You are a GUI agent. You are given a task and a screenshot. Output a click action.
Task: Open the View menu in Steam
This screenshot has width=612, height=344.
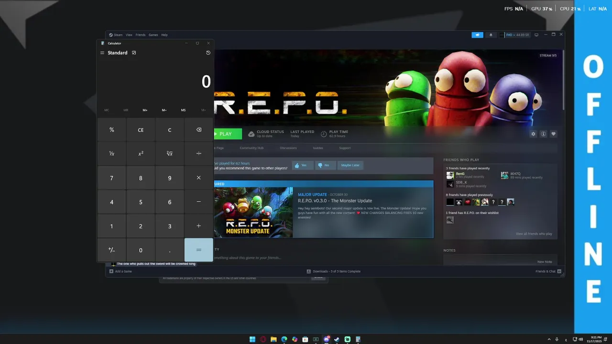(129, 35)
